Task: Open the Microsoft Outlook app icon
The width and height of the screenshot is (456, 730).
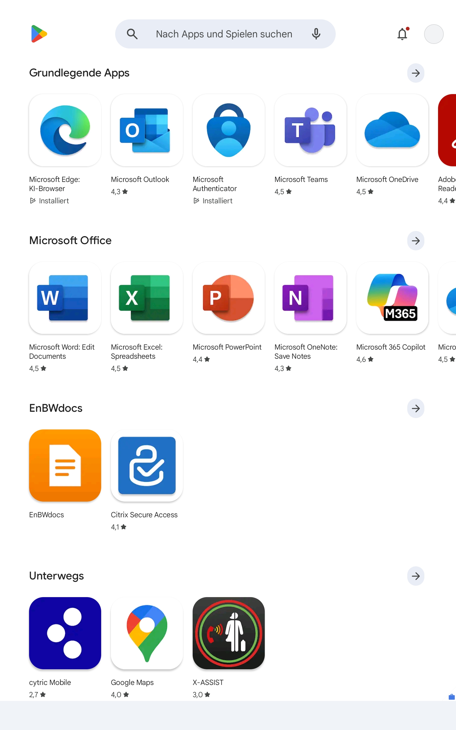Action: (x=147, y=130)
